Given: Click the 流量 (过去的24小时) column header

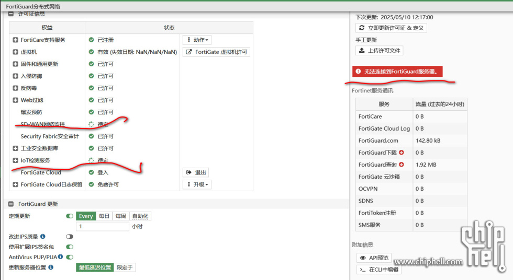Looking at the screenshot, I should (x=440, y=104).
